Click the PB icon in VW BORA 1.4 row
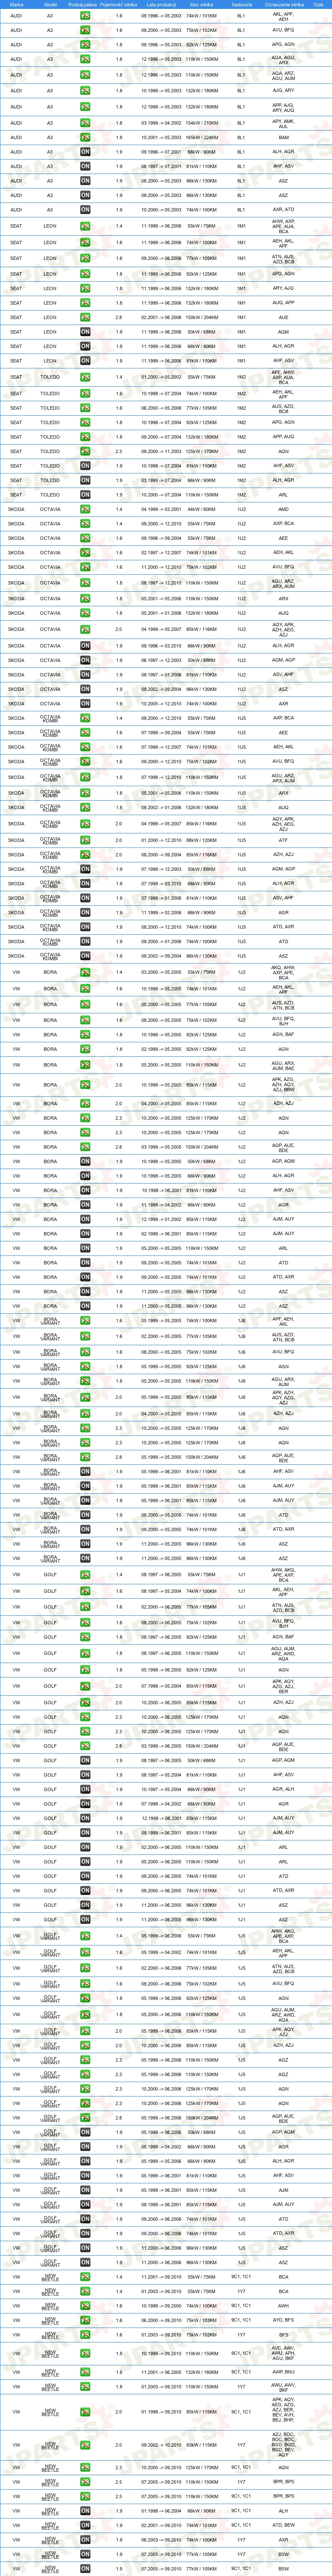This screenshot has height=2576, width=332. click(85, 972)
